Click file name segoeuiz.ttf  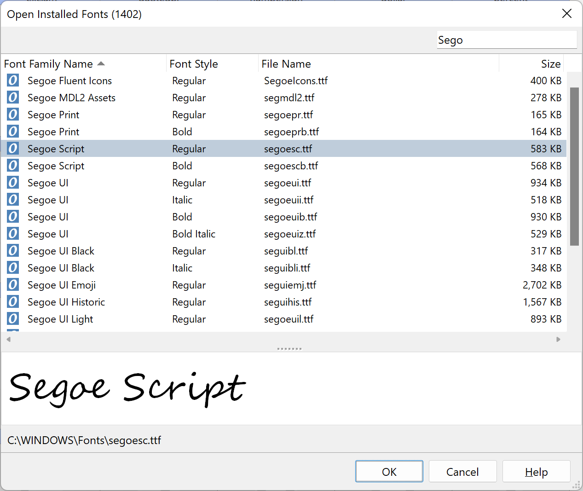(290, 234)
